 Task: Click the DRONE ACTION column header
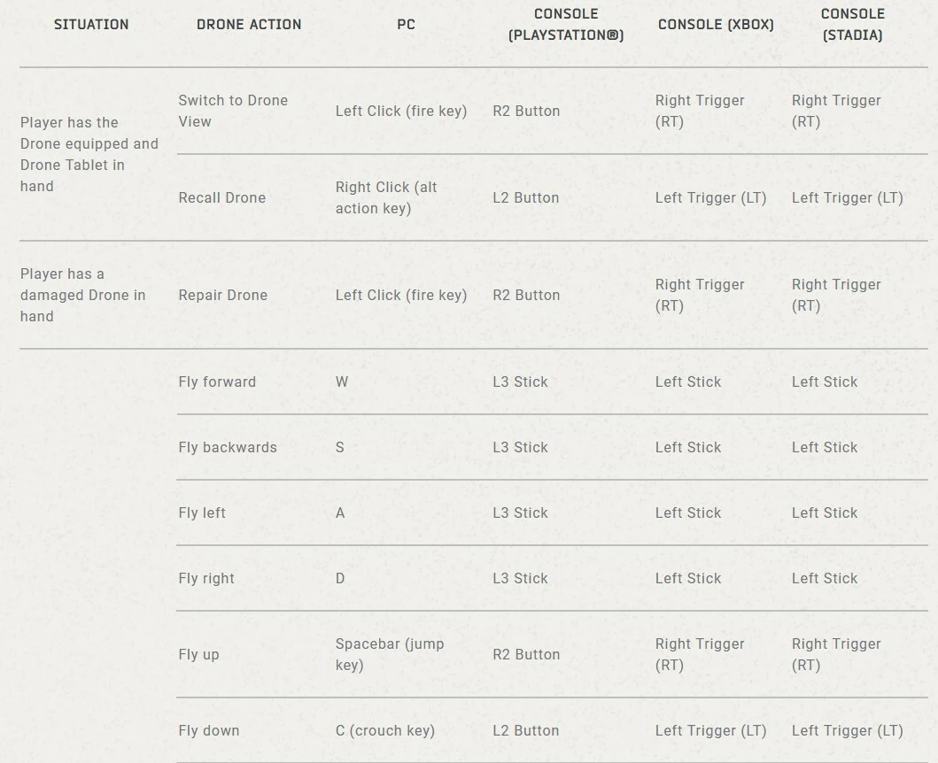(249, 25)
